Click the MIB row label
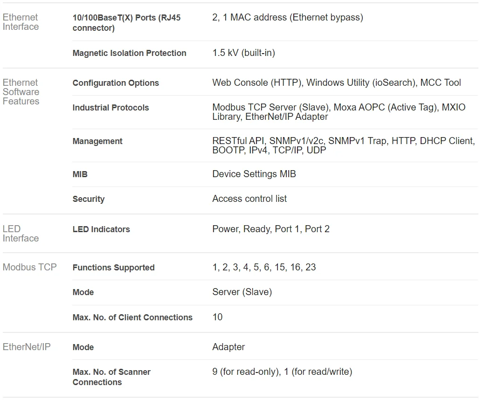This screenshot has width=484, height=400. (80, 174)
